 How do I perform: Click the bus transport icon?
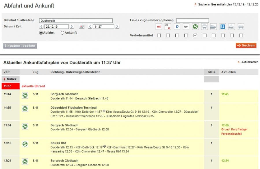pos(205,27)
